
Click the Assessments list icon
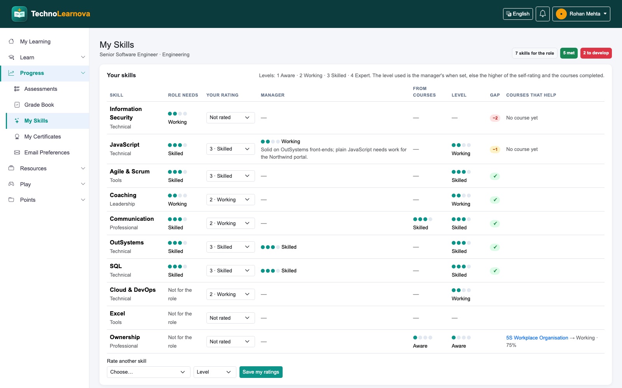pyautogui.click(x=17, y=89)
